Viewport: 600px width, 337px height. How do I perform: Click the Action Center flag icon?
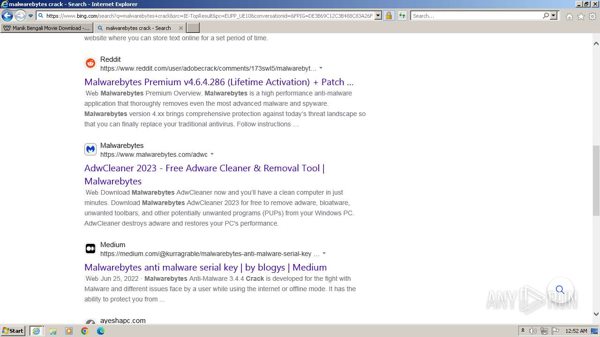(555, 331)
